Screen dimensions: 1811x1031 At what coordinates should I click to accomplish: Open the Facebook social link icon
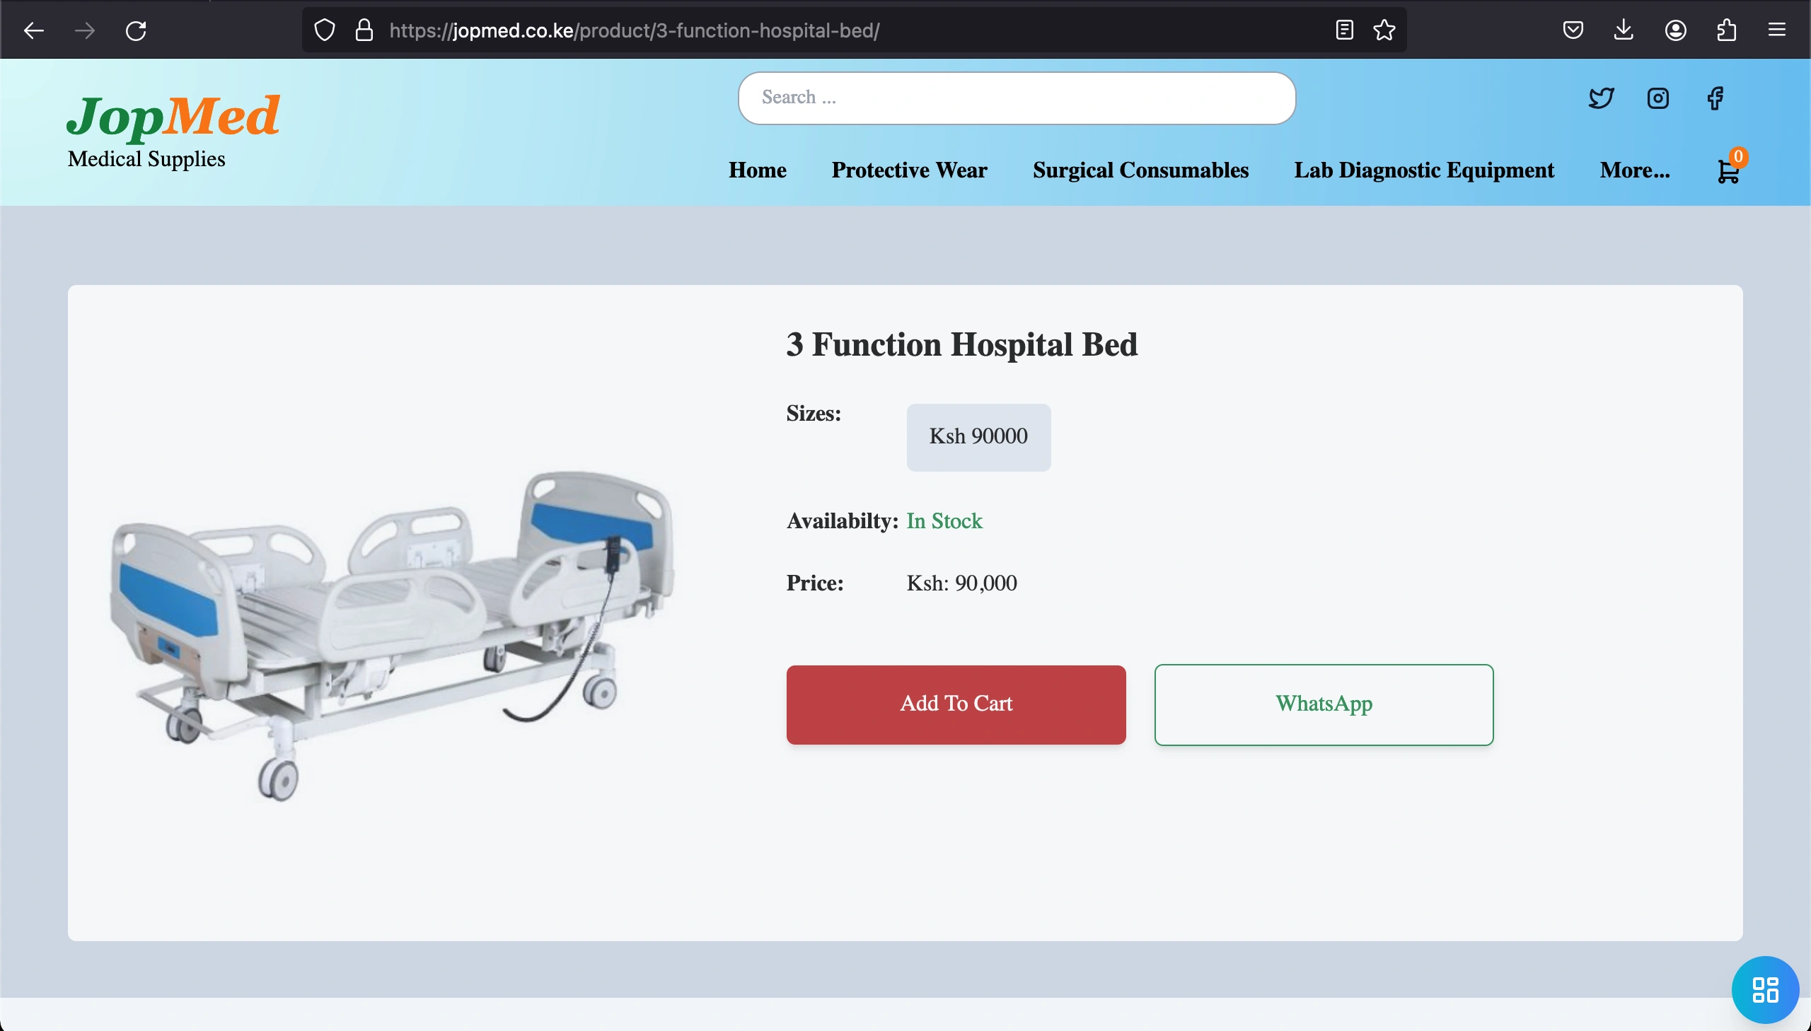tap(1715, 98)
